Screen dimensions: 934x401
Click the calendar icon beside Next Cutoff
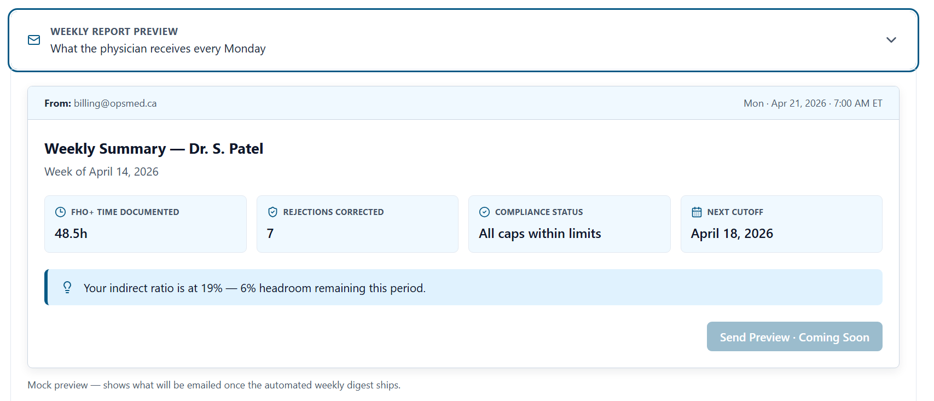[x=697, y=212]
